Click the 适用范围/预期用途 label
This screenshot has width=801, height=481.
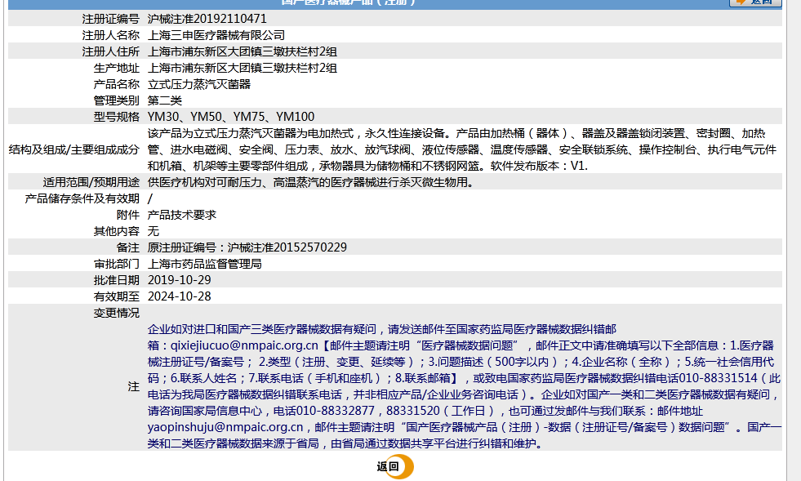[91, 182]
